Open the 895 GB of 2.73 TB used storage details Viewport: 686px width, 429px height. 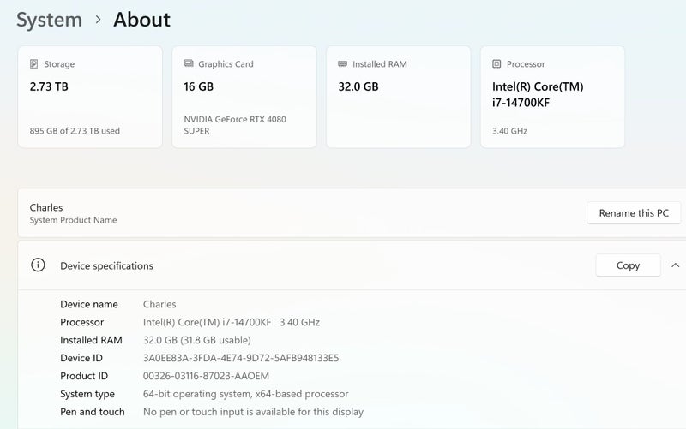click(75, 131)
